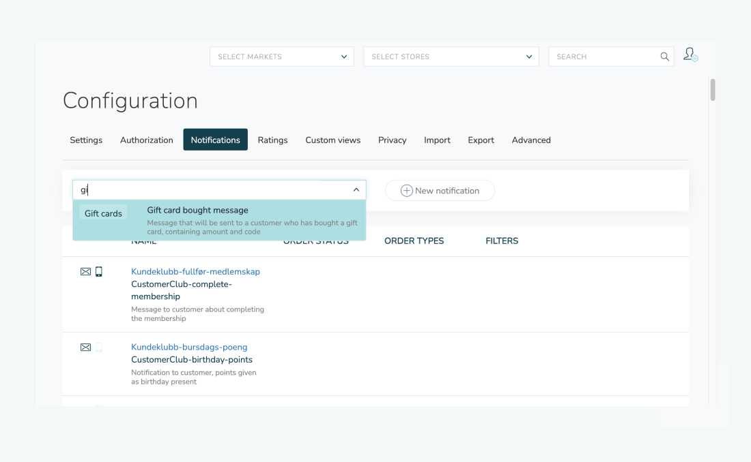This screenshot has width=751, height=462.
Task: Click the 'points given as birthday present' description
Action: click(x=193, y=378)
